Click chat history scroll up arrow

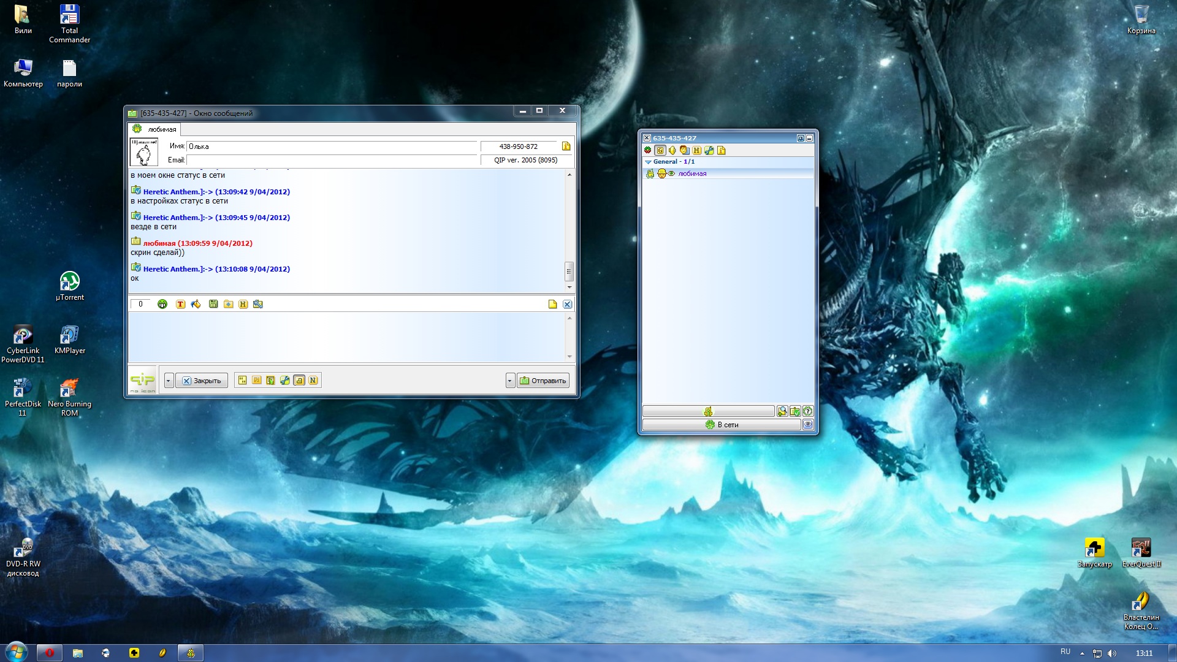click(x=569, y=175)
